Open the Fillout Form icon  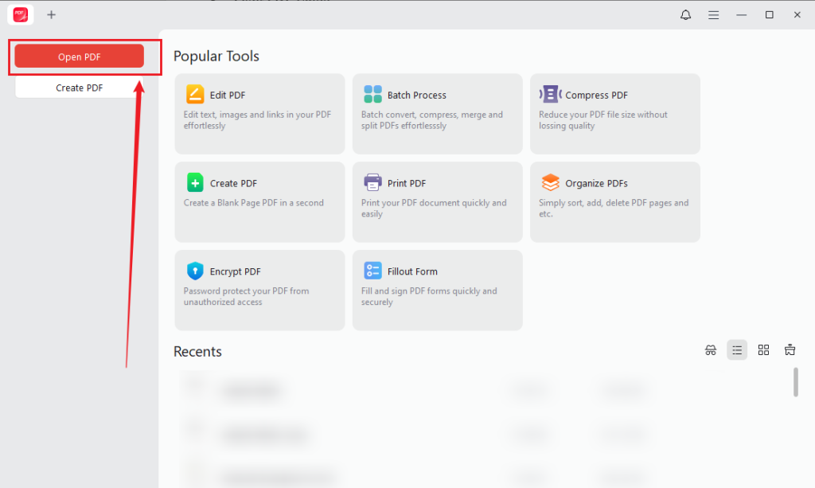click(372, 271)
